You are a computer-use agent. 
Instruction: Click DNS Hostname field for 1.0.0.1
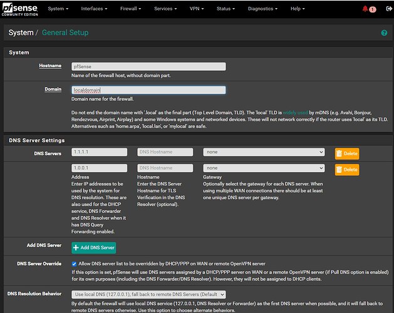pos(165,168)
